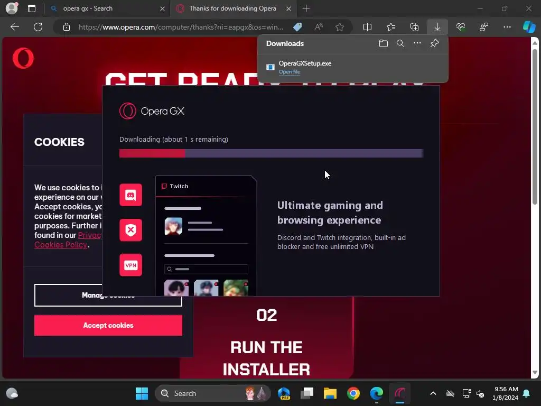Open the notifications bell icon
The height and width of the screenshot is (406, 541).
527,393
